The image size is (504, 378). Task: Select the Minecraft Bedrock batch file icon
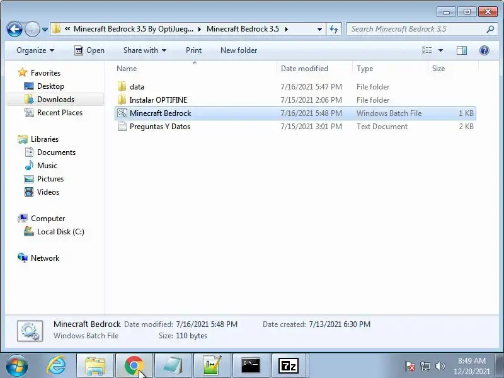click(x=122, y=113)
